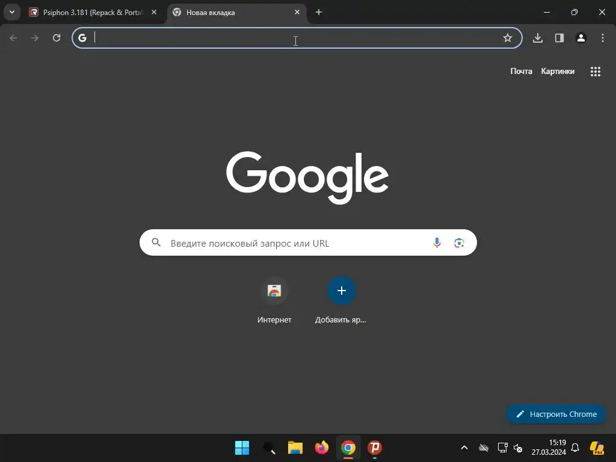Open network status tray icon
Image resolution: width=616 pixels, height=462 pixels.
click(502, 448)
